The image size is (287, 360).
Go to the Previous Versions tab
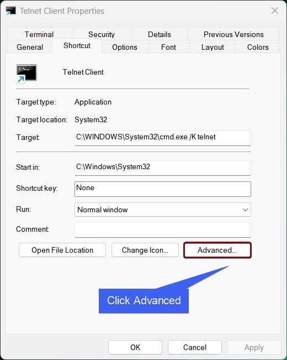pyautogui.click(x=233, y=34)
